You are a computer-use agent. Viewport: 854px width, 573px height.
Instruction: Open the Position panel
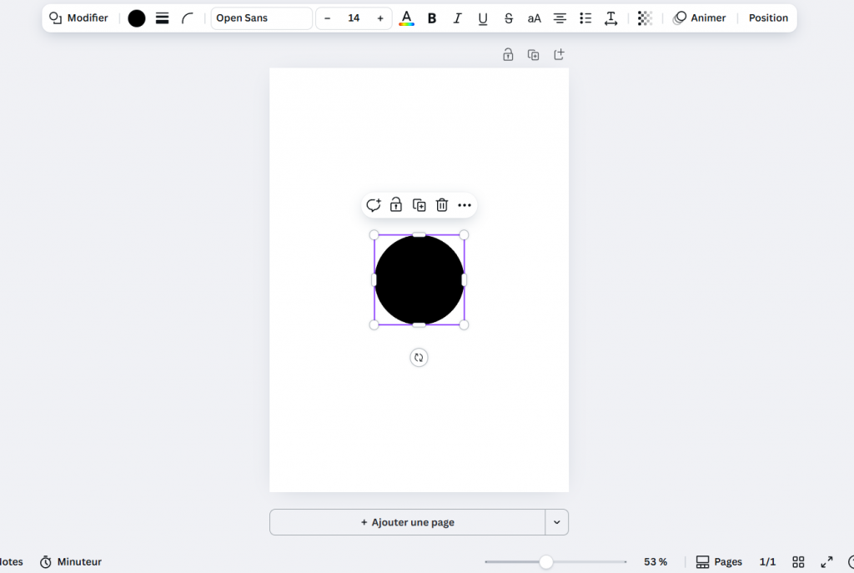click(768, 18)
